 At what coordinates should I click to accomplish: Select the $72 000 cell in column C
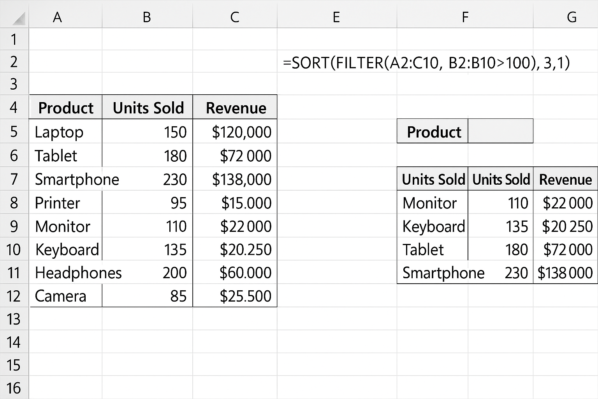(x=235, y=155)
